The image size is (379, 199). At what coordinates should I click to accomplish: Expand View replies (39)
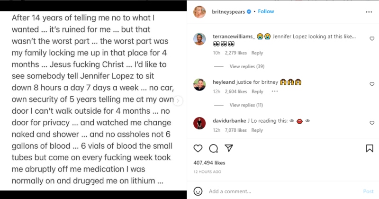click(x=246, y=66)
